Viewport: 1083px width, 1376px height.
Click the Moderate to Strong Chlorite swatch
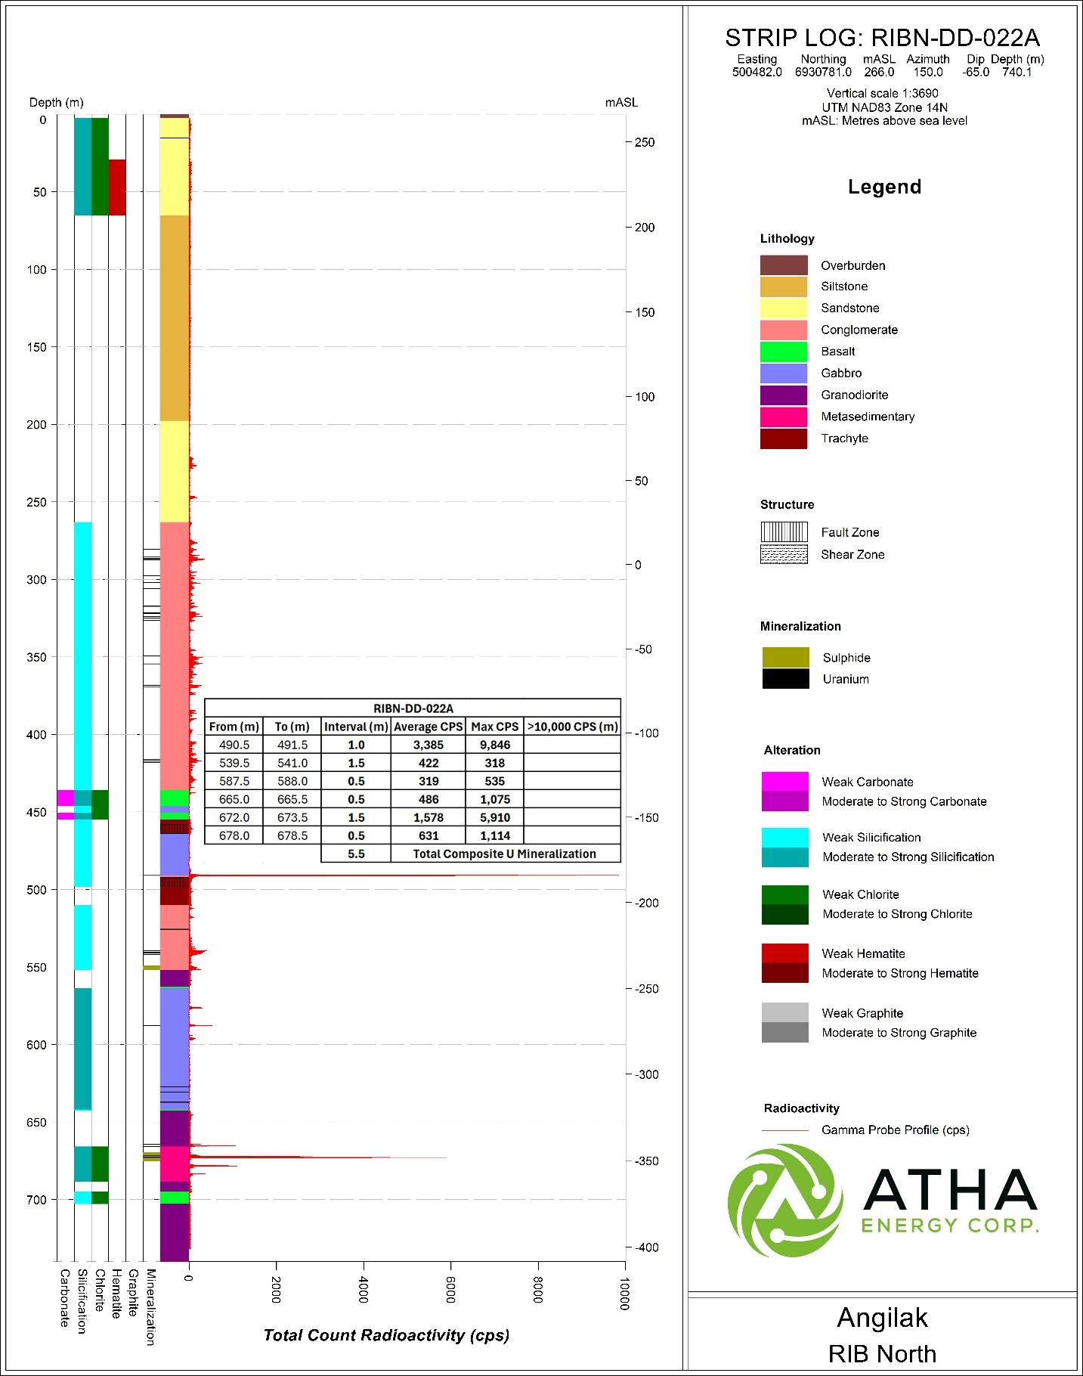pyautogui.click(x=785, y=915)
